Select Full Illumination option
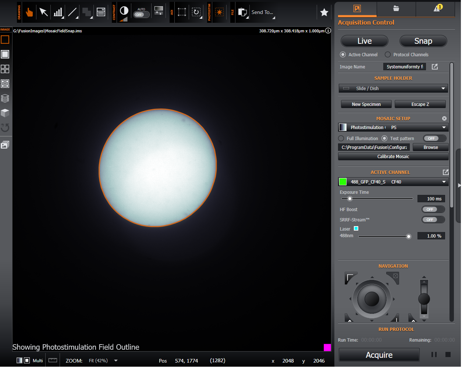 341,139
